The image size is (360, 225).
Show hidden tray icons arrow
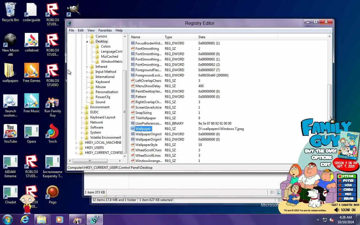318,220
